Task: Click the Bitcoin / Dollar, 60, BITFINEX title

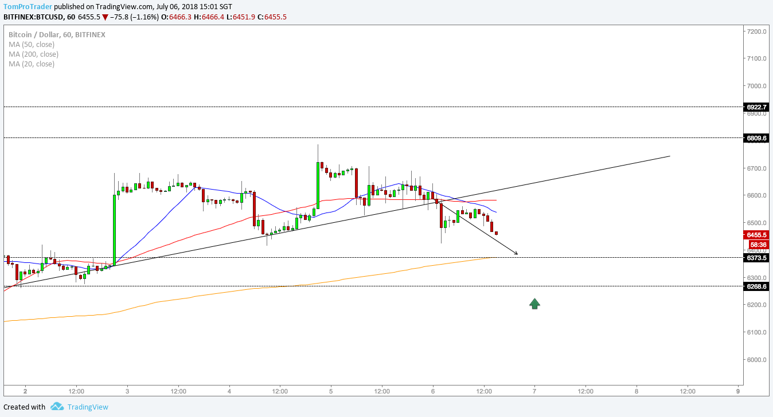Action: click(x=57, y=35)
